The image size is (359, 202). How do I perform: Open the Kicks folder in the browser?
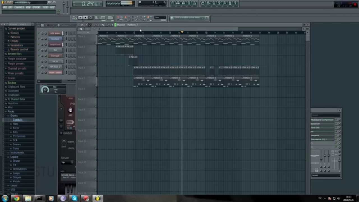(x=16, y=128)
